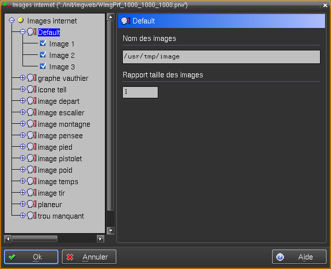Click the icon next to 'icone tell'

point(32,90)
